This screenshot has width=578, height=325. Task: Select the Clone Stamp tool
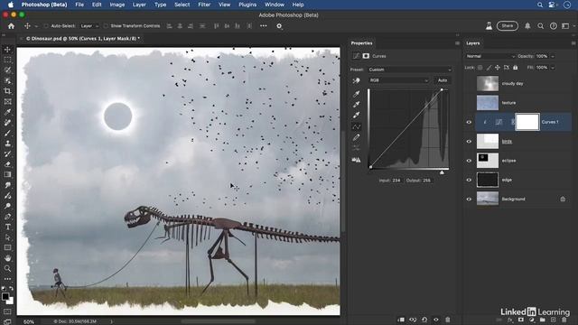[7, 144]
